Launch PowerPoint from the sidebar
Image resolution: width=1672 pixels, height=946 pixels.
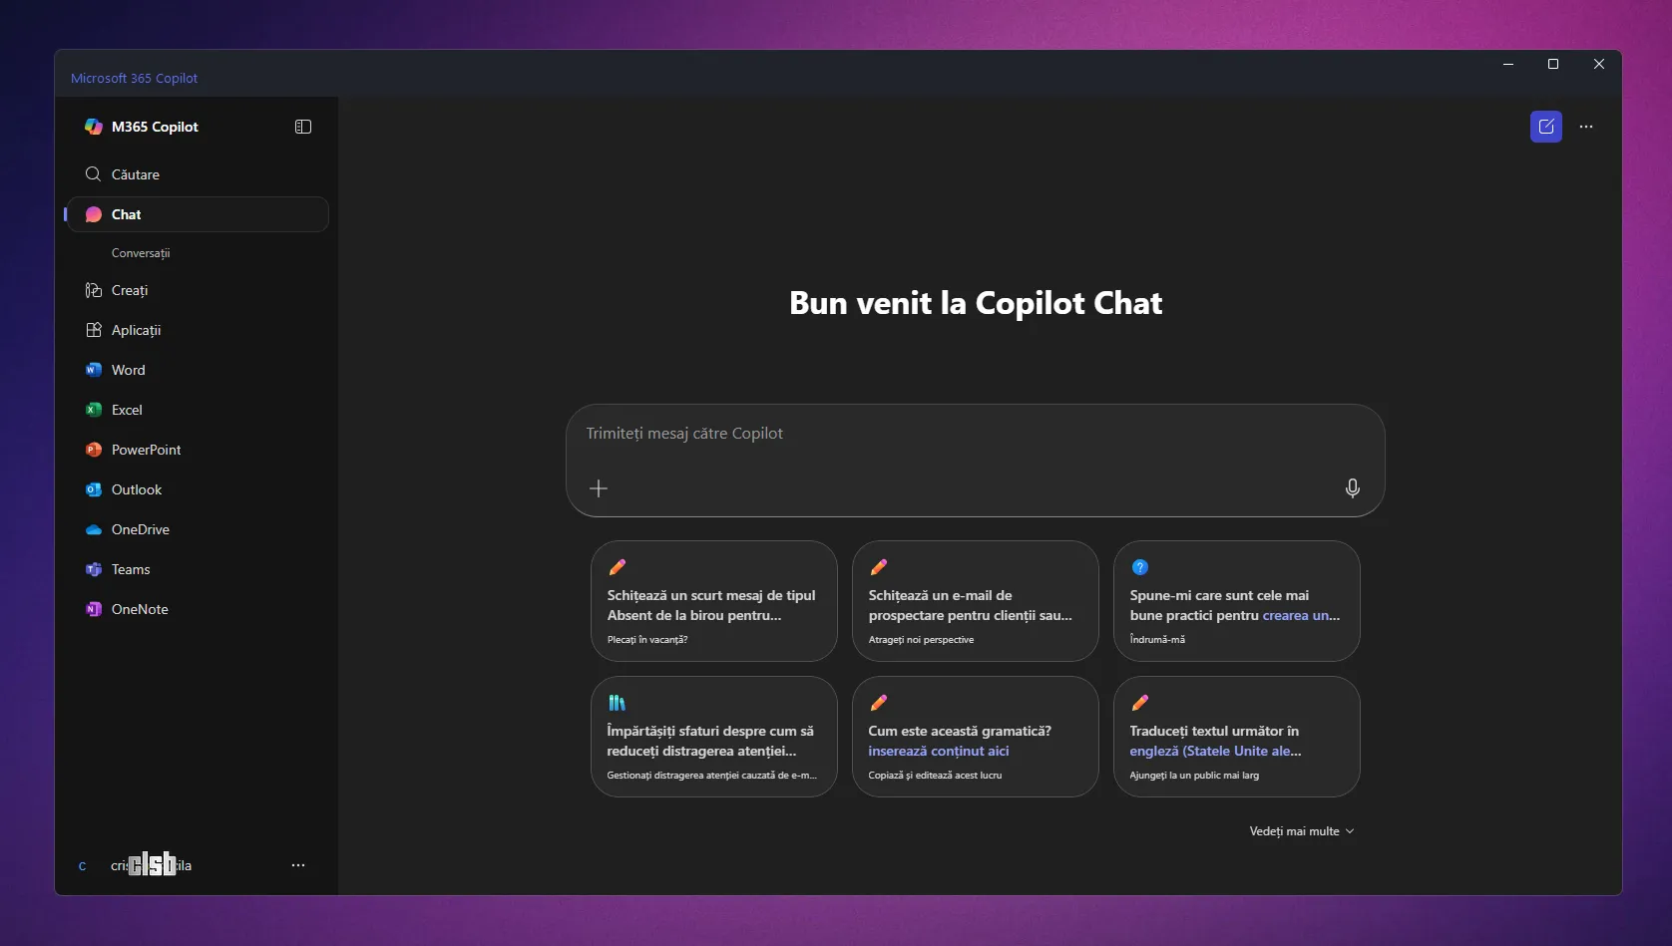[x=146, y=450]
